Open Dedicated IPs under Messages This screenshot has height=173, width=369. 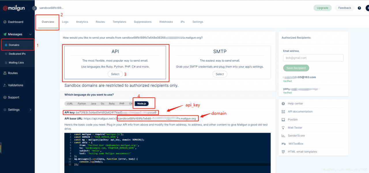(17, 54)
